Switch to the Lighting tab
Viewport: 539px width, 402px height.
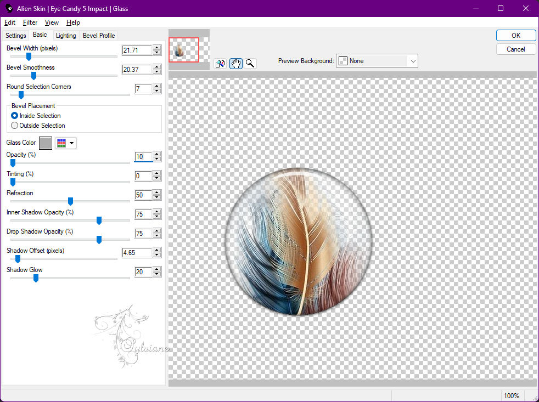point(66,36)
